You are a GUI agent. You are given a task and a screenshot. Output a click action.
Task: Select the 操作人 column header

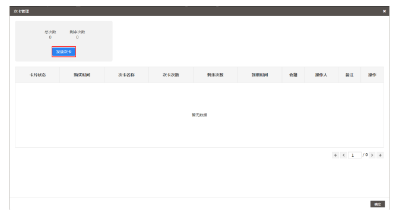[x=321, y=75]
